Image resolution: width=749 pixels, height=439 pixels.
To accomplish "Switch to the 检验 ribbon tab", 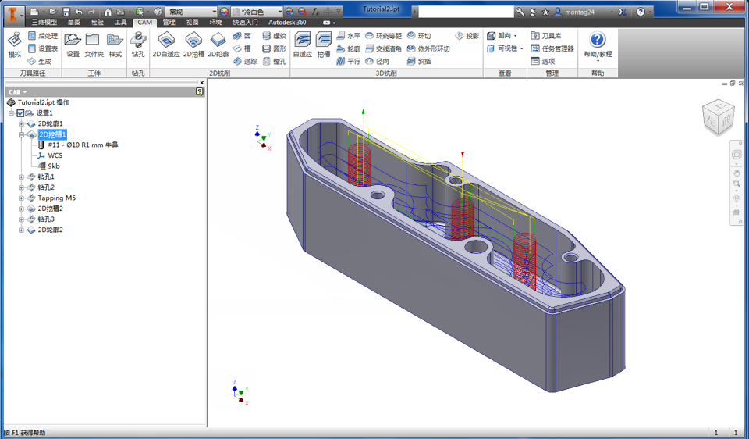I will coord(97,23).
